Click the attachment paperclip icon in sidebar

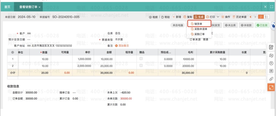point(271,79)
